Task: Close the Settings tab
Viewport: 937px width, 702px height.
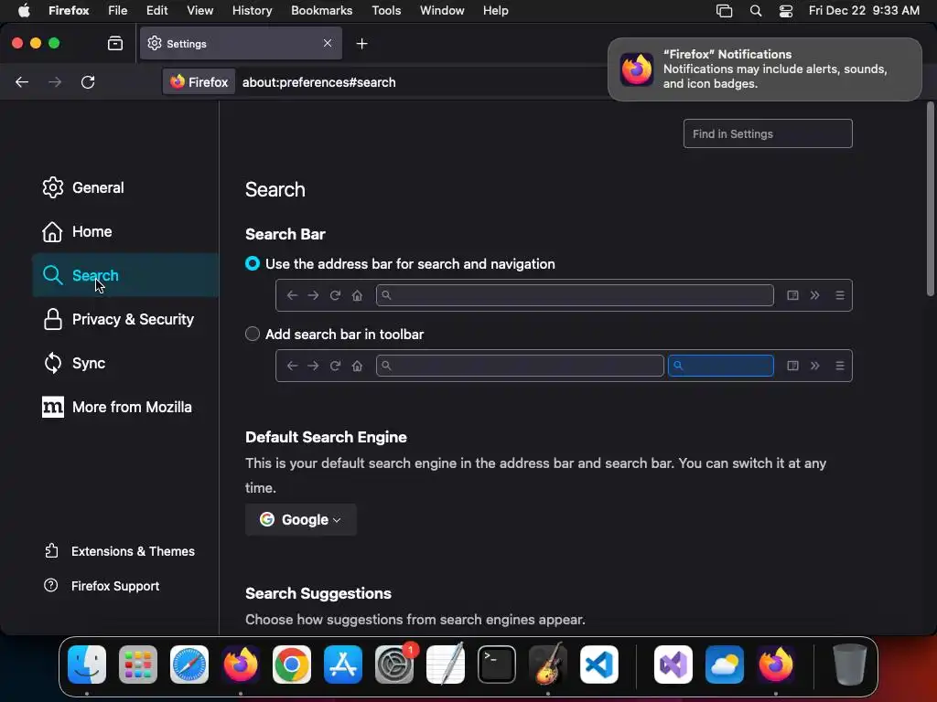Action: (328, 43)
